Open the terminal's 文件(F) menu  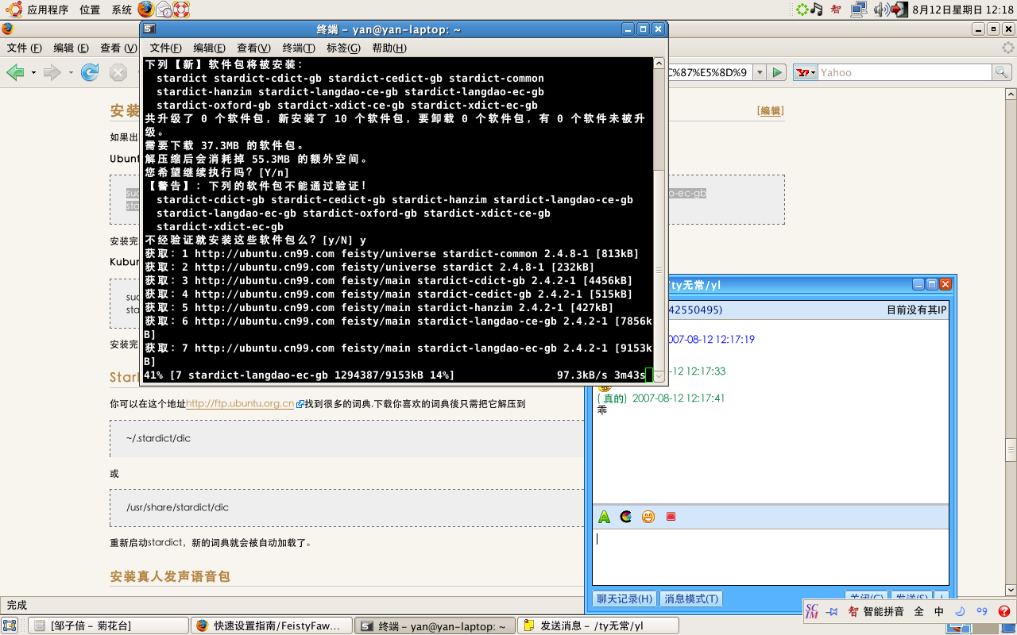(x=165, y=48)
